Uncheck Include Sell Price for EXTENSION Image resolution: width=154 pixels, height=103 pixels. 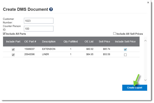(x=125, y=50)
